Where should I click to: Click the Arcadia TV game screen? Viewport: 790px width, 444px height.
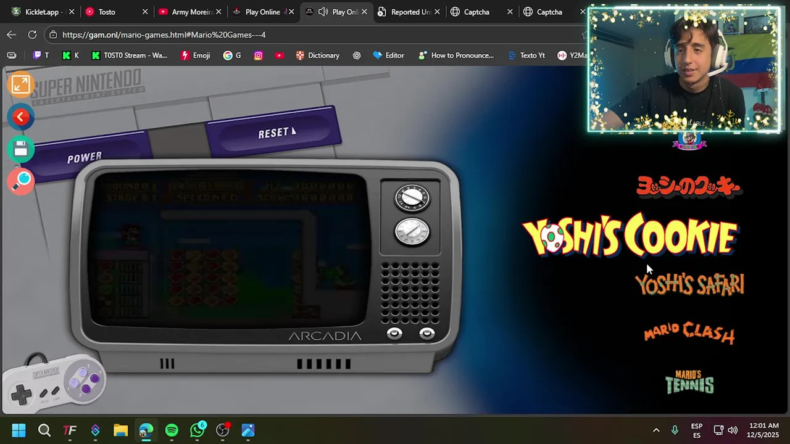coord(229,250)
